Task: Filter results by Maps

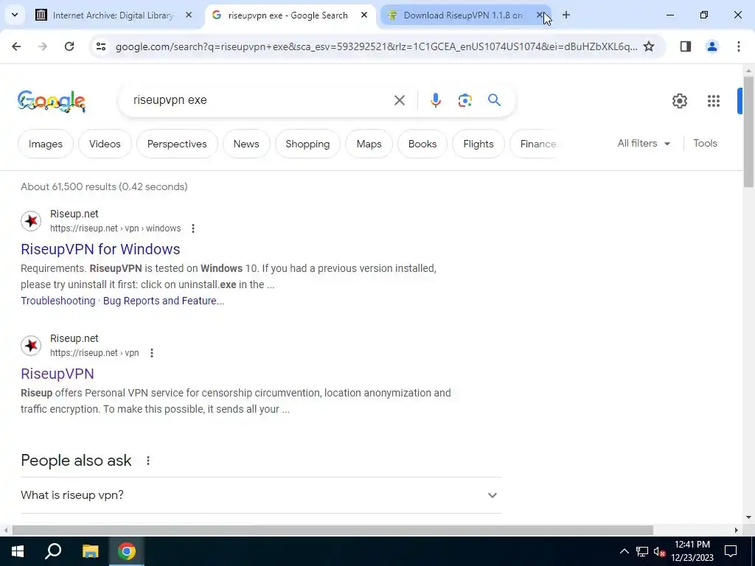Action: [369, 144]
